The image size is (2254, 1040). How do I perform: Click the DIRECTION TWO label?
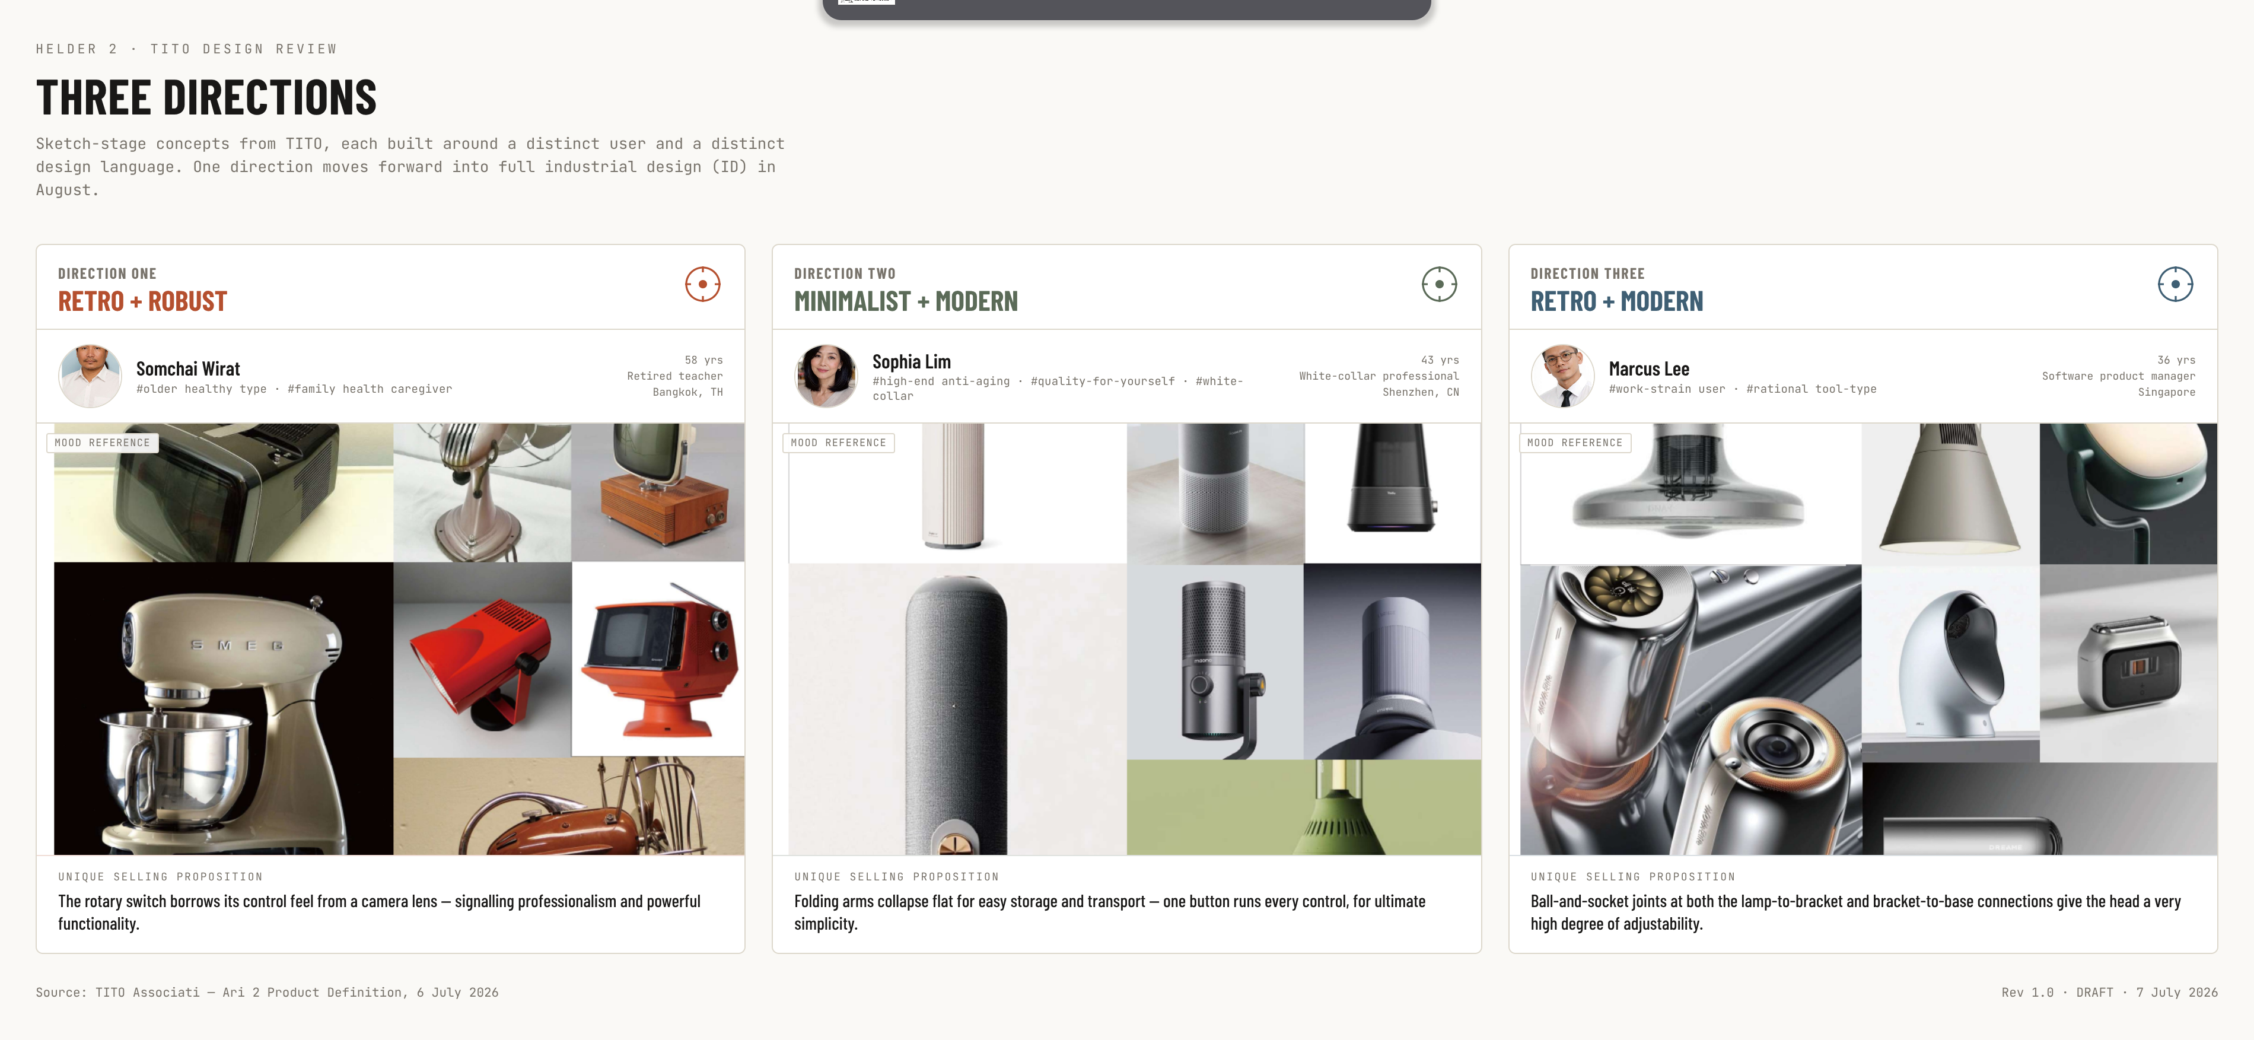tap(845, 274)
